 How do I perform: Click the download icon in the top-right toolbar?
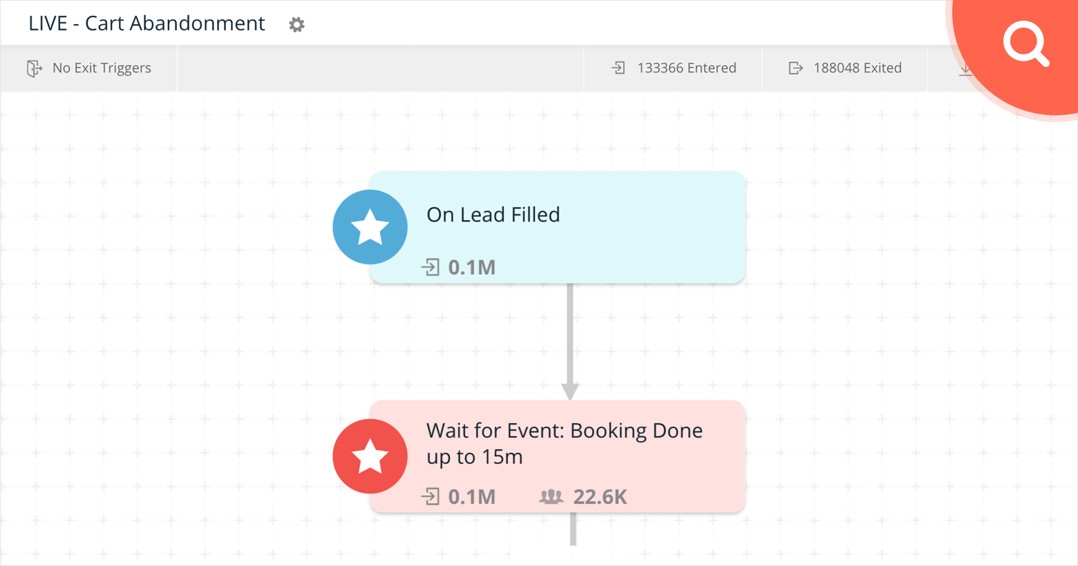point(965,68)
